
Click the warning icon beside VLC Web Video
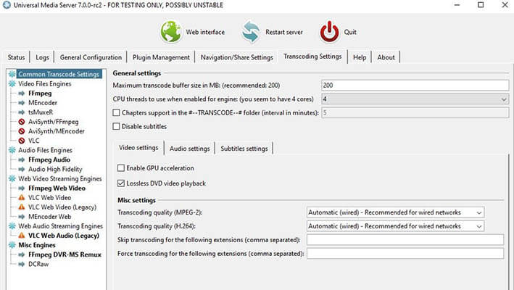(22, 198)
